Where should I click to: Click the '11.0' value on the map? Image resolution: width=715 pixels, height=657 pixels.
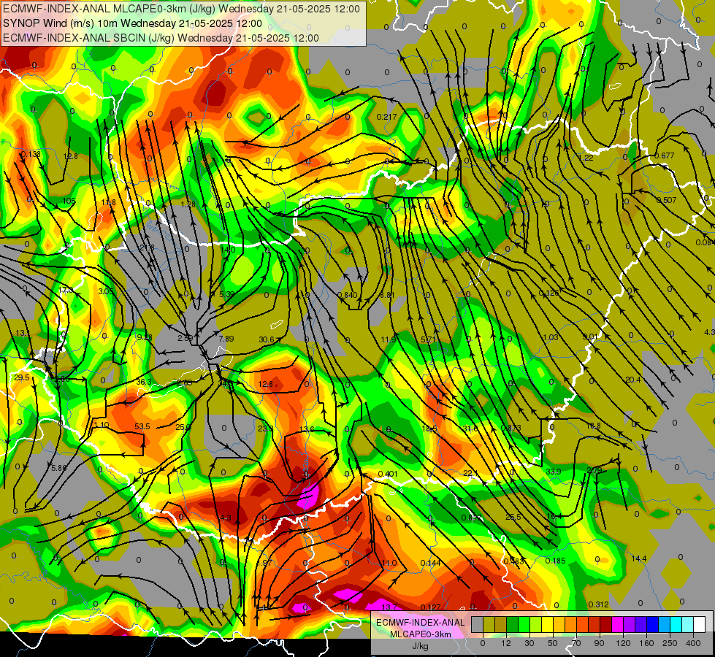coord(389,563)
